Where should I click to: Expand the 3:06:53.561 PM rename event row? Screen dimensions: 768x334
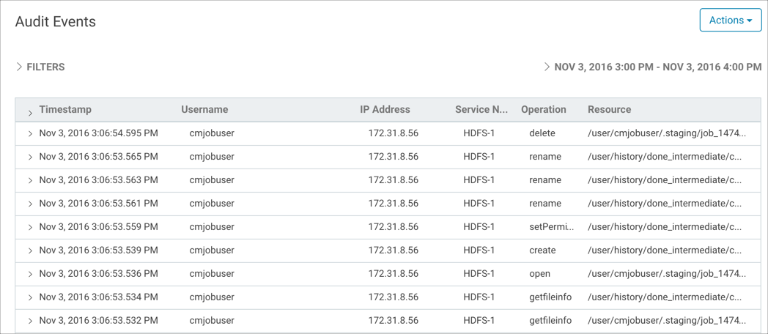(30, 204)
